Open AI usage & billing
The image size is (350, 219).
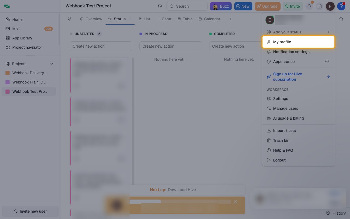[x=298, y=118]
